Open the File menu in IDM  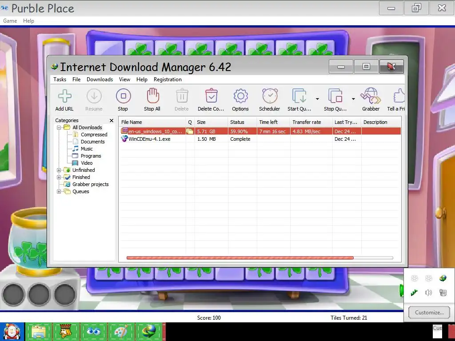[76, 79]
